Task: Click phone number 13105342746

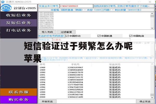Action: coord(75,95)
